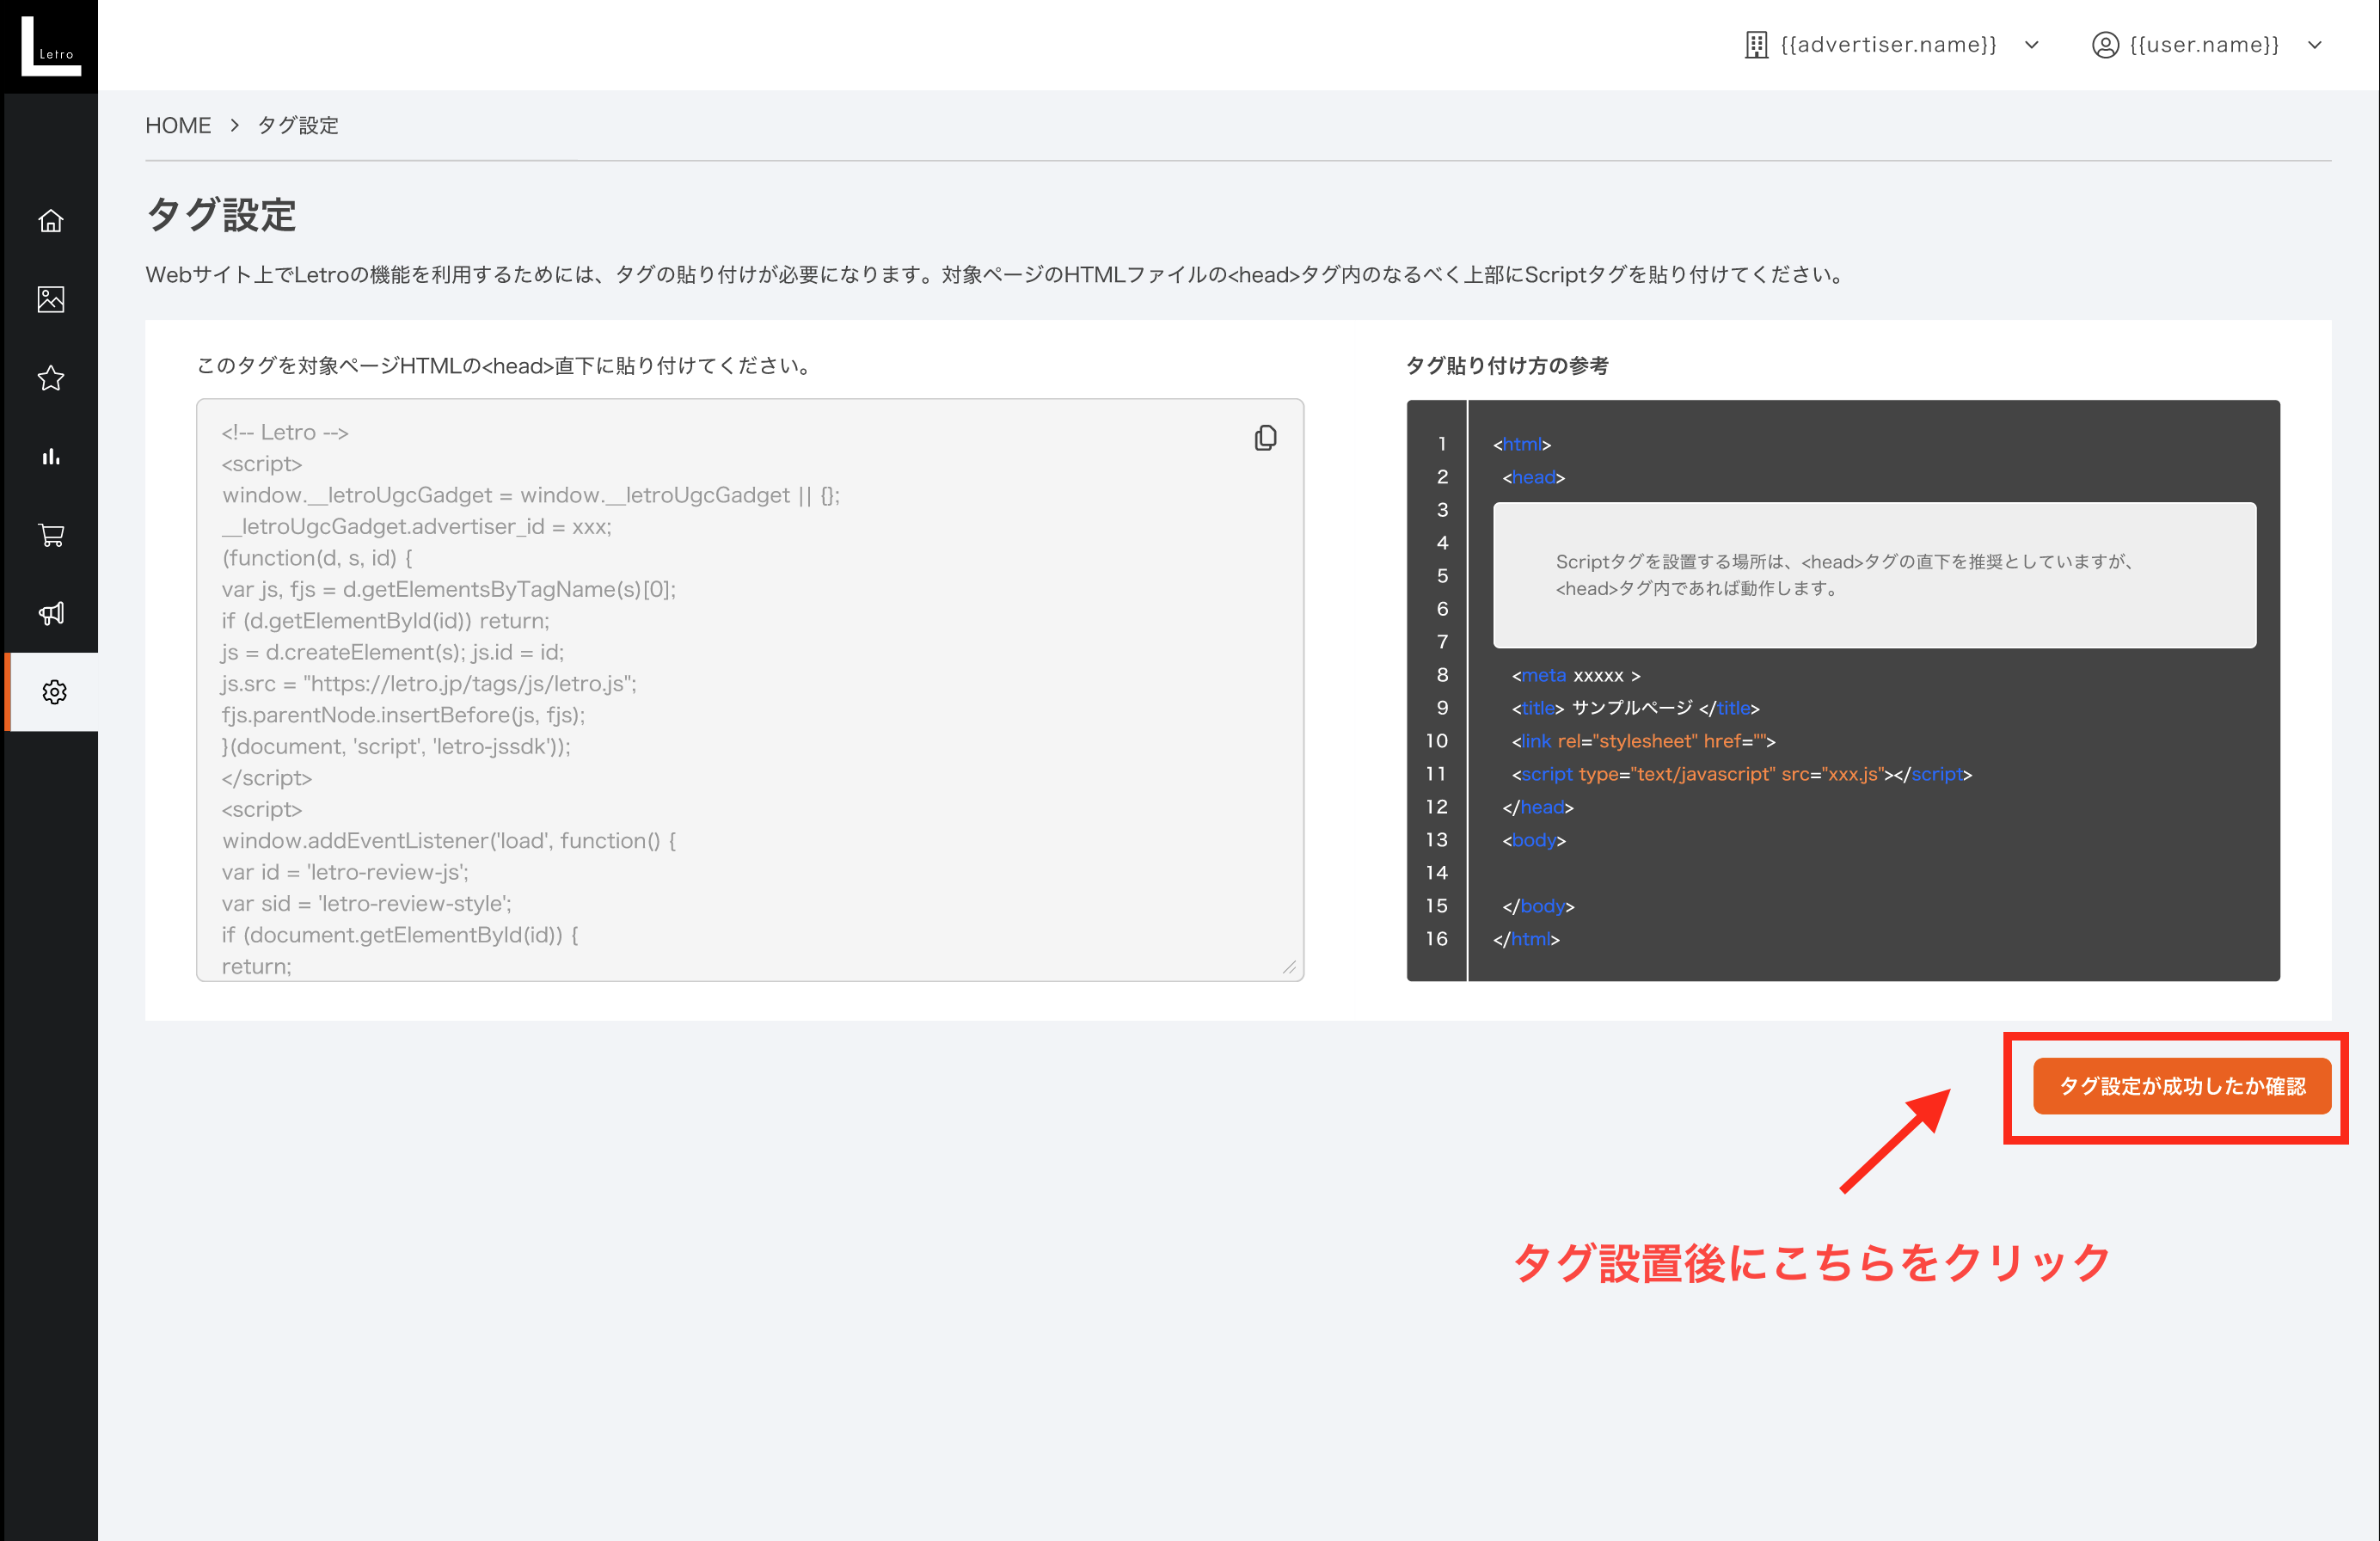The width and height of the screenshot is (2380, 1541).
Task: Open the megaphone sidebar icon
Action: [x=51, y=613]
